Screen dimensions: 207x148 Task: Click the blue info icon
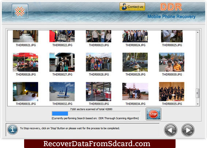click(12, 129)
